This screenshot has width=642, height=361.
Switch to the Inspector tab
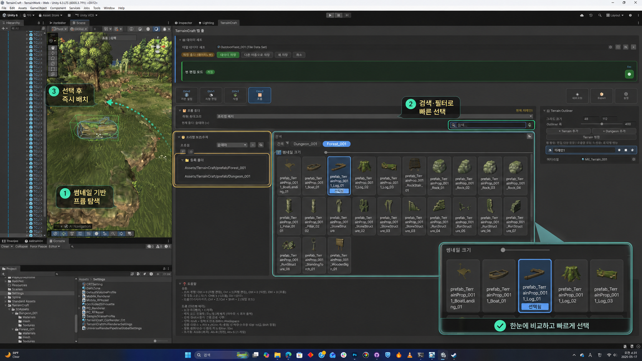[184, 23]
